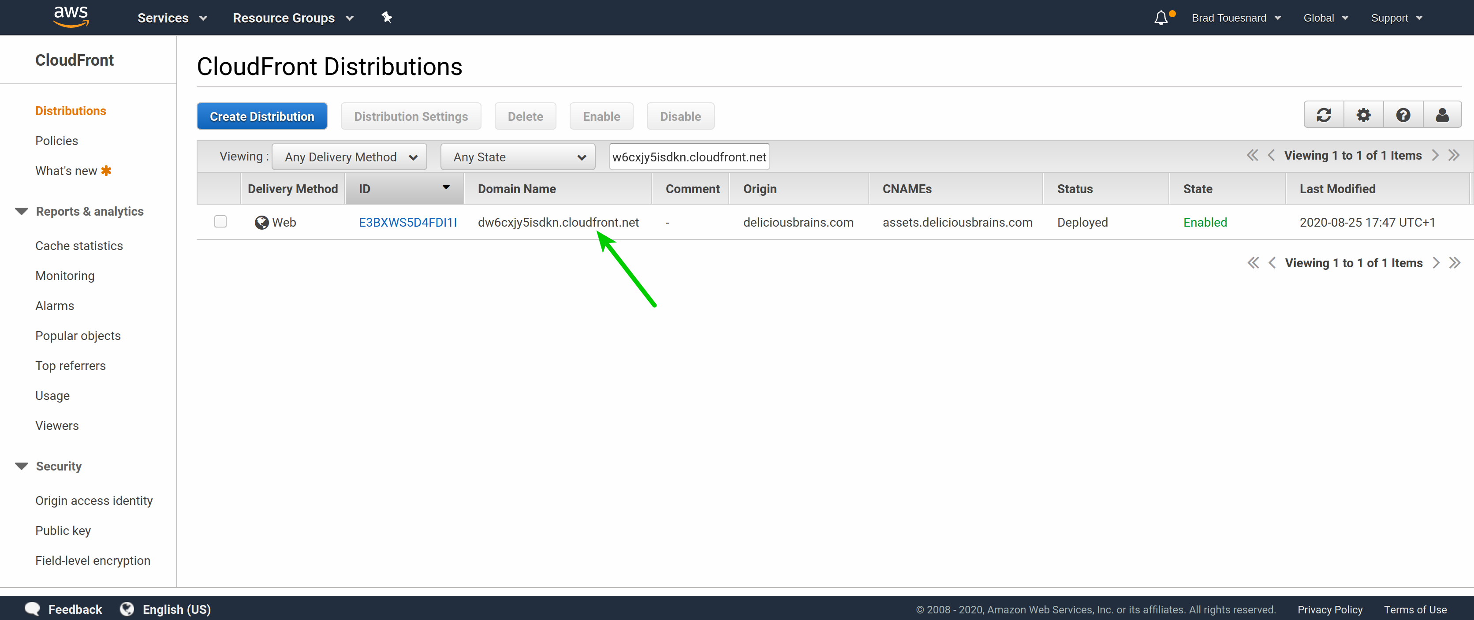Click the Web globe delivery icon
Screen dimensions: 1474x620
click(x=261, y=222)
